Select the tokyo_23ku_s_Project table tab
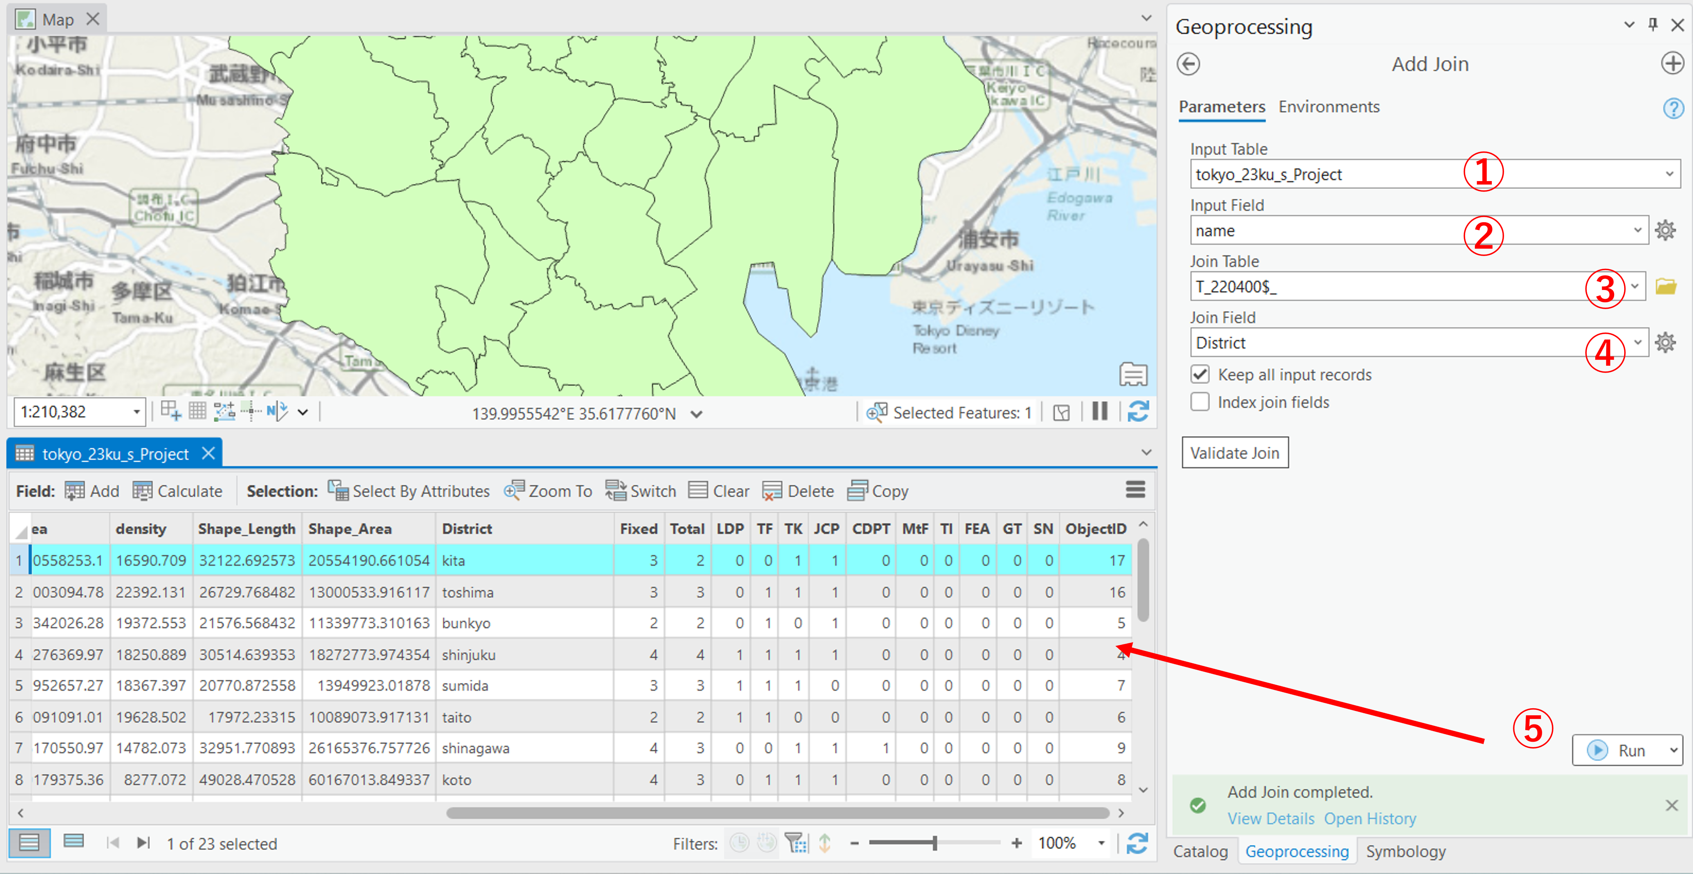The image size is (1693, 874). click(x=115, y=454)
